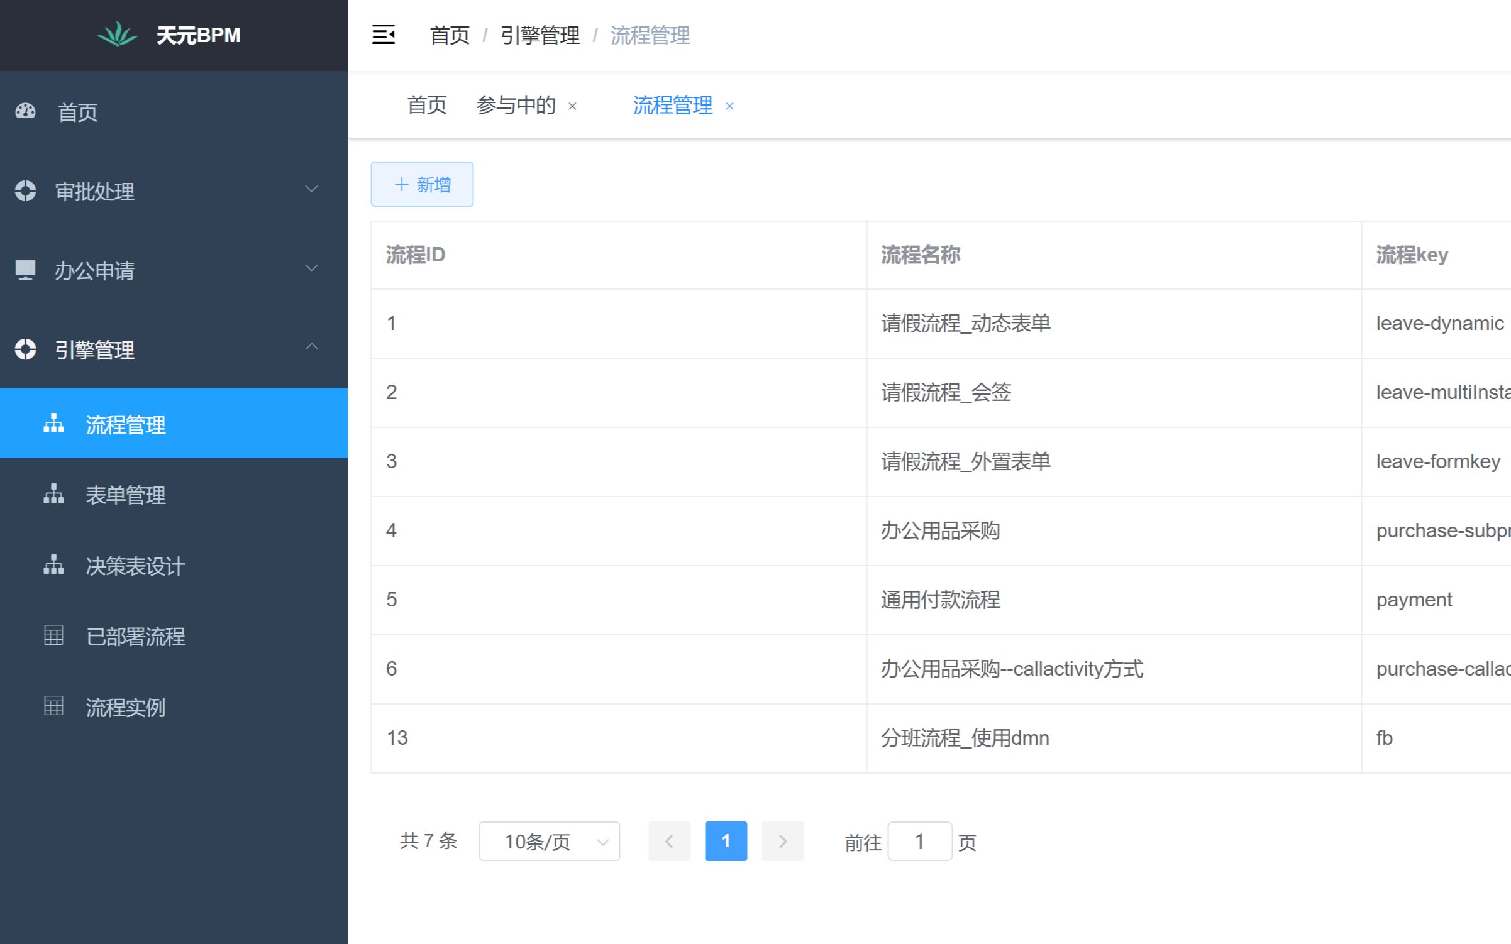Screen dimensions: 1511x944
Task: Click the 引擎管理 lifebuoy icon
Action: (26, 349)
